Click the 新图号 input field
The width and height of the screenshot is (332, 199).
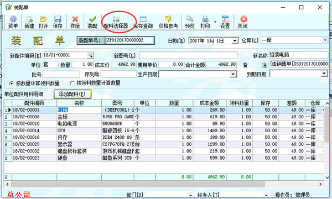point(188,55)
